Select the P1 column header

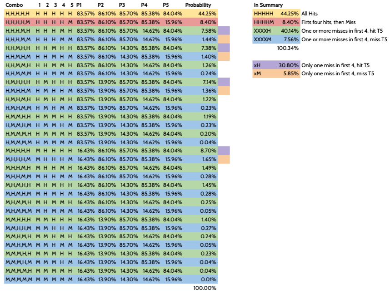[80, 5]
